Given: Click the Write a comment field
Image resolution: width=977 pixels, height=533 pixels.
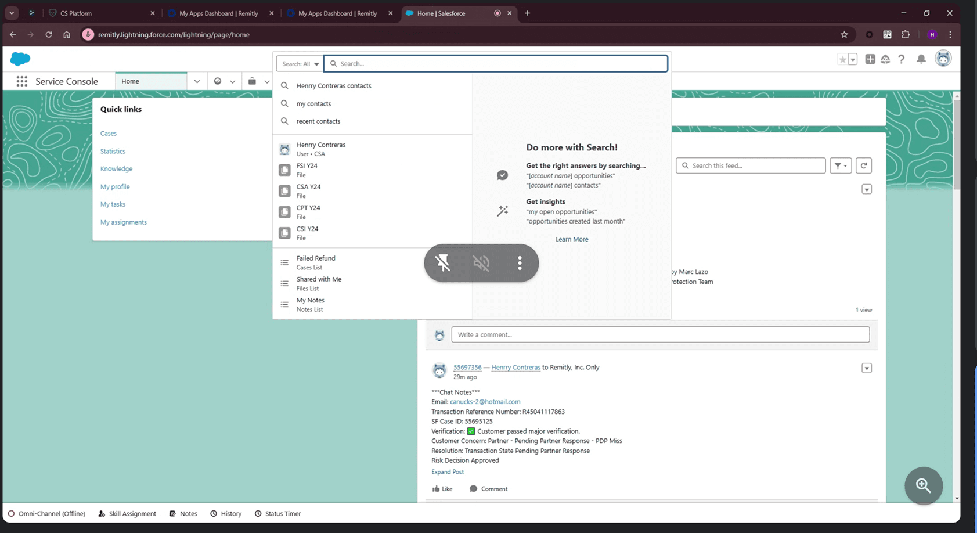Looking at the screenshot, I should 661,334.
